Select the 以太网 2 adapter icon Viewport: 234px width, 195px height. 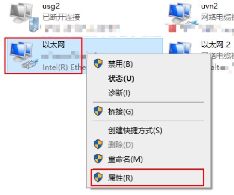click(x=180, y=48)
